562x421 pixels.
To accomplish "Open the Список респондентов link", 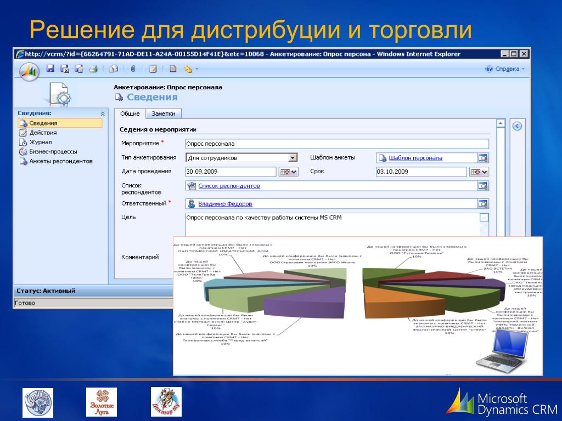I will coord(229,186).
